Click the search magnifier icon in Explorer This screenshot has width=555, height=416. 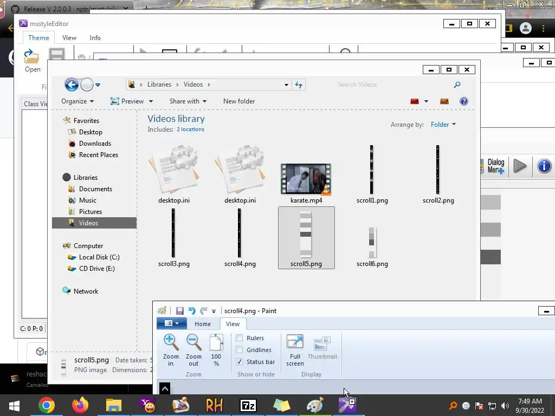[457, 84]
